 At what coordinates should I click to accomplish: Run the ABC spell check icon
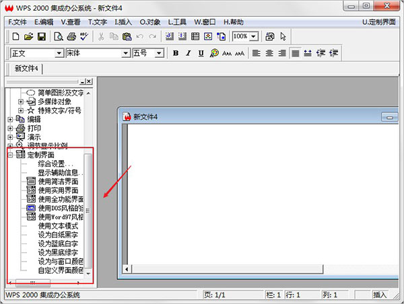click(84, 36)
